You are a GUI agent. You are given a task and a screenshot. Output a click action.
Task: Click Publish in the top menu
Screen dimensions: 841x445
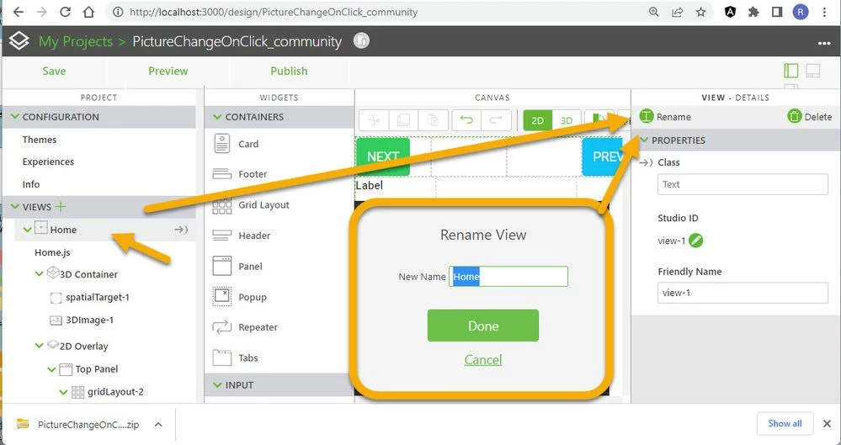[289, 71]
